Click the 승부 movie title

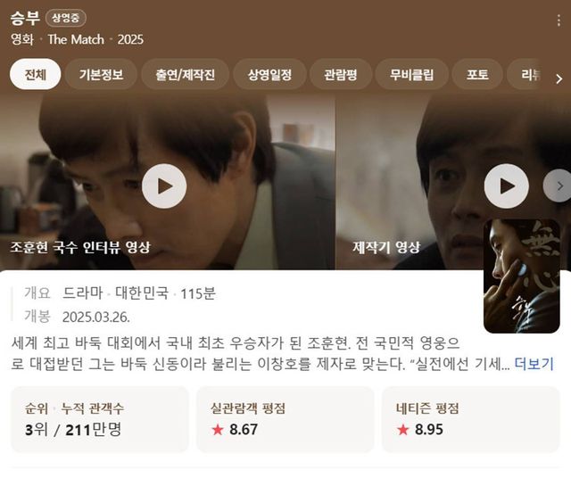coord(25,18)
